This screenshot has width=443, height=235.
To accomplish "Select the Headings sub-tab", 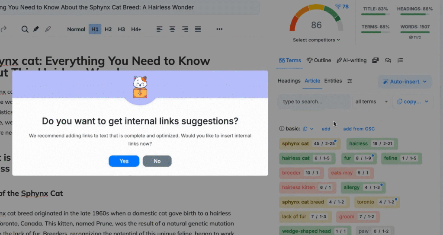I will [x=289, y=81].
